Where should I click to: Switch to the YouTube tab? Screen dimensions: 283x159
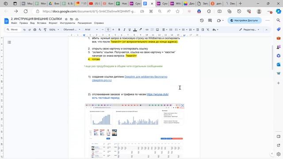coord(94,4)
